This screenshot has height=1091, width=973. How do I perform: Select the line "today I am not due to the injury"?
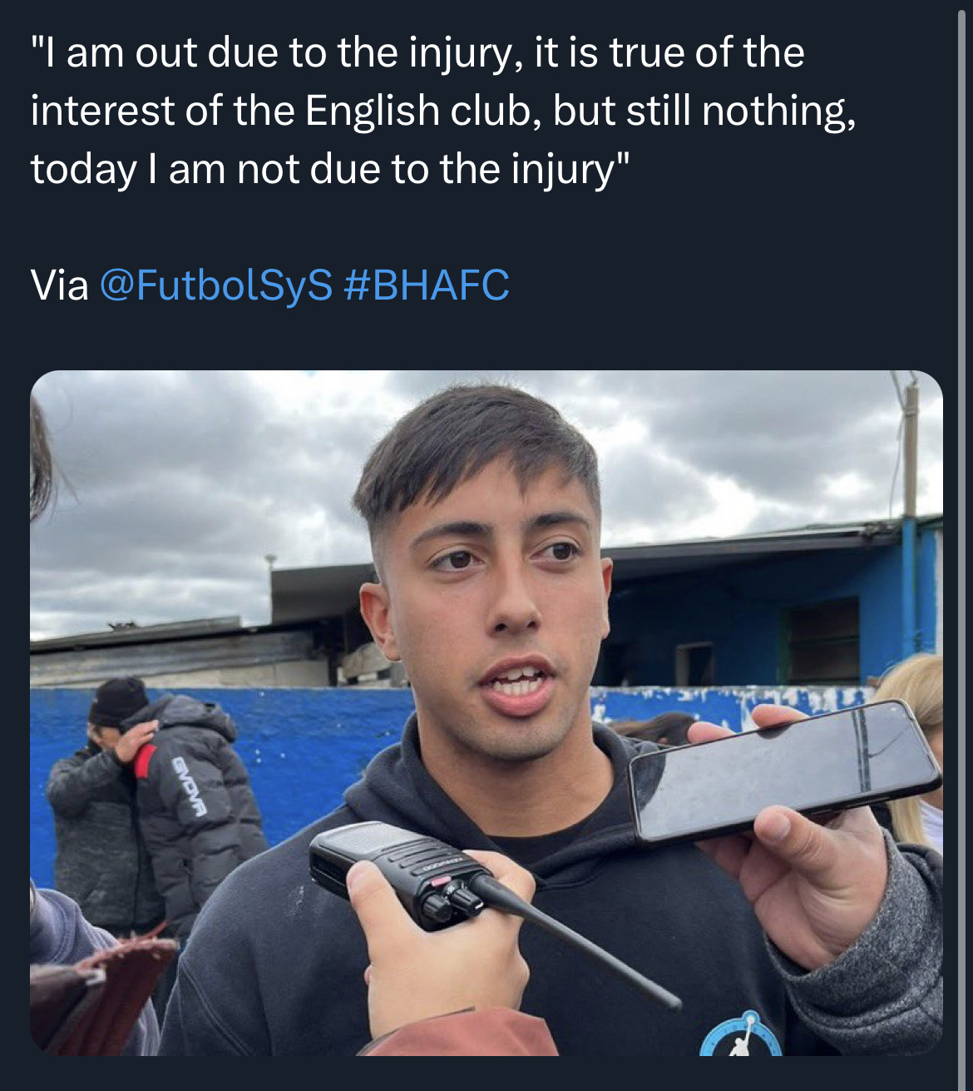330,171
